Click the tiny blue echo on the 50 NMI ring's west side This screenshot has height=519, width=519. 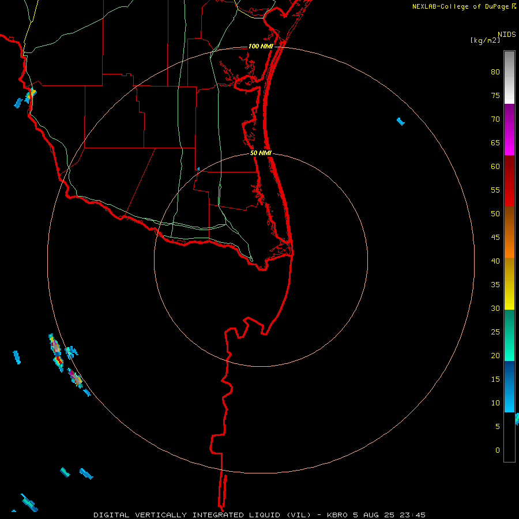coord(198,169)
